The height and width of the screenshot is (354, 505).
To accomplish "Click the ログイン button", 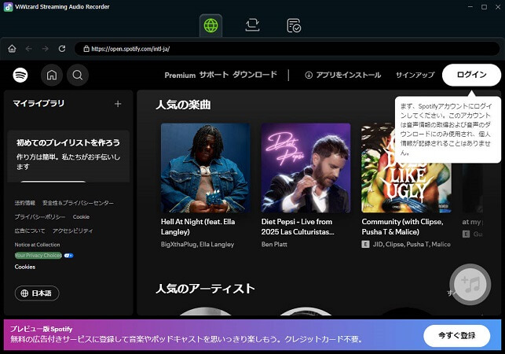I will click(471, 75).
